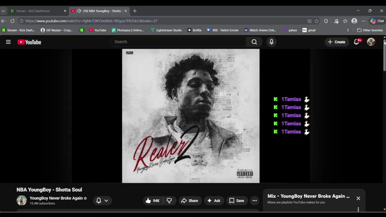386x217 pixels.
Task: Open the YouTube bookmark
Action: (98, 30)
